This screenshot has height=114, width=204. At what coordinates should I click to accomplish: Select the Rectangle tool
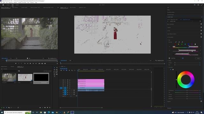click(x=55, y=74)
